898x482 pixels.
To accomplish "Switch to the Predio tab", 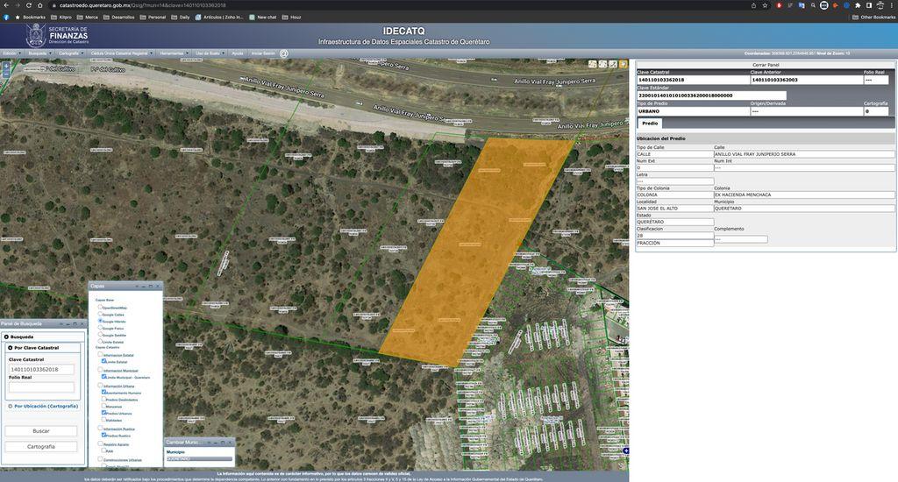I will tap(650, 124).
